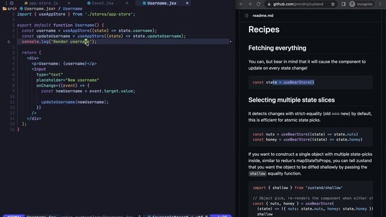Click the readme.md file title
This screenshot has height=217, width=386.
(263, 16)
